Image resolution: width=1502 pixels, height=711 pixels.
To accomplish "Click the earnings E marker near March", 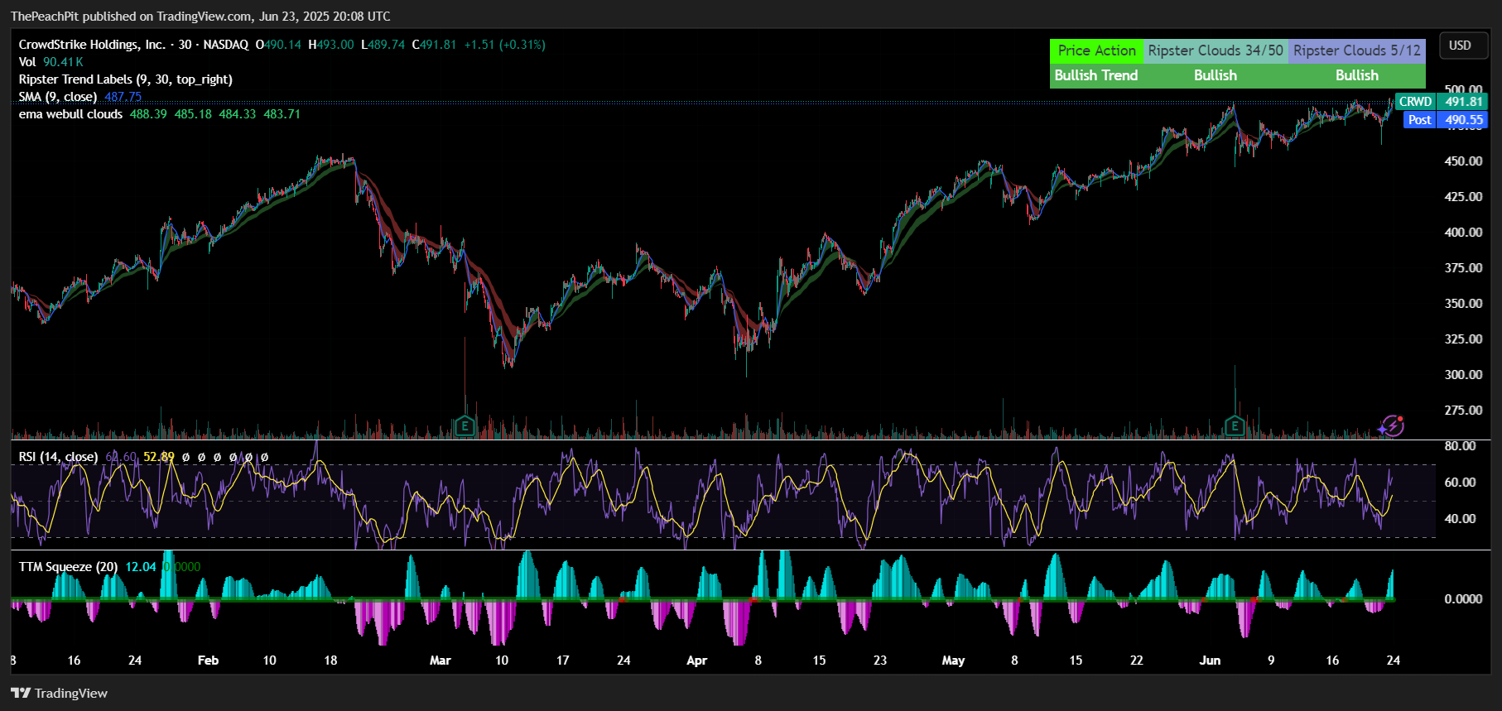I will point(465,426).
